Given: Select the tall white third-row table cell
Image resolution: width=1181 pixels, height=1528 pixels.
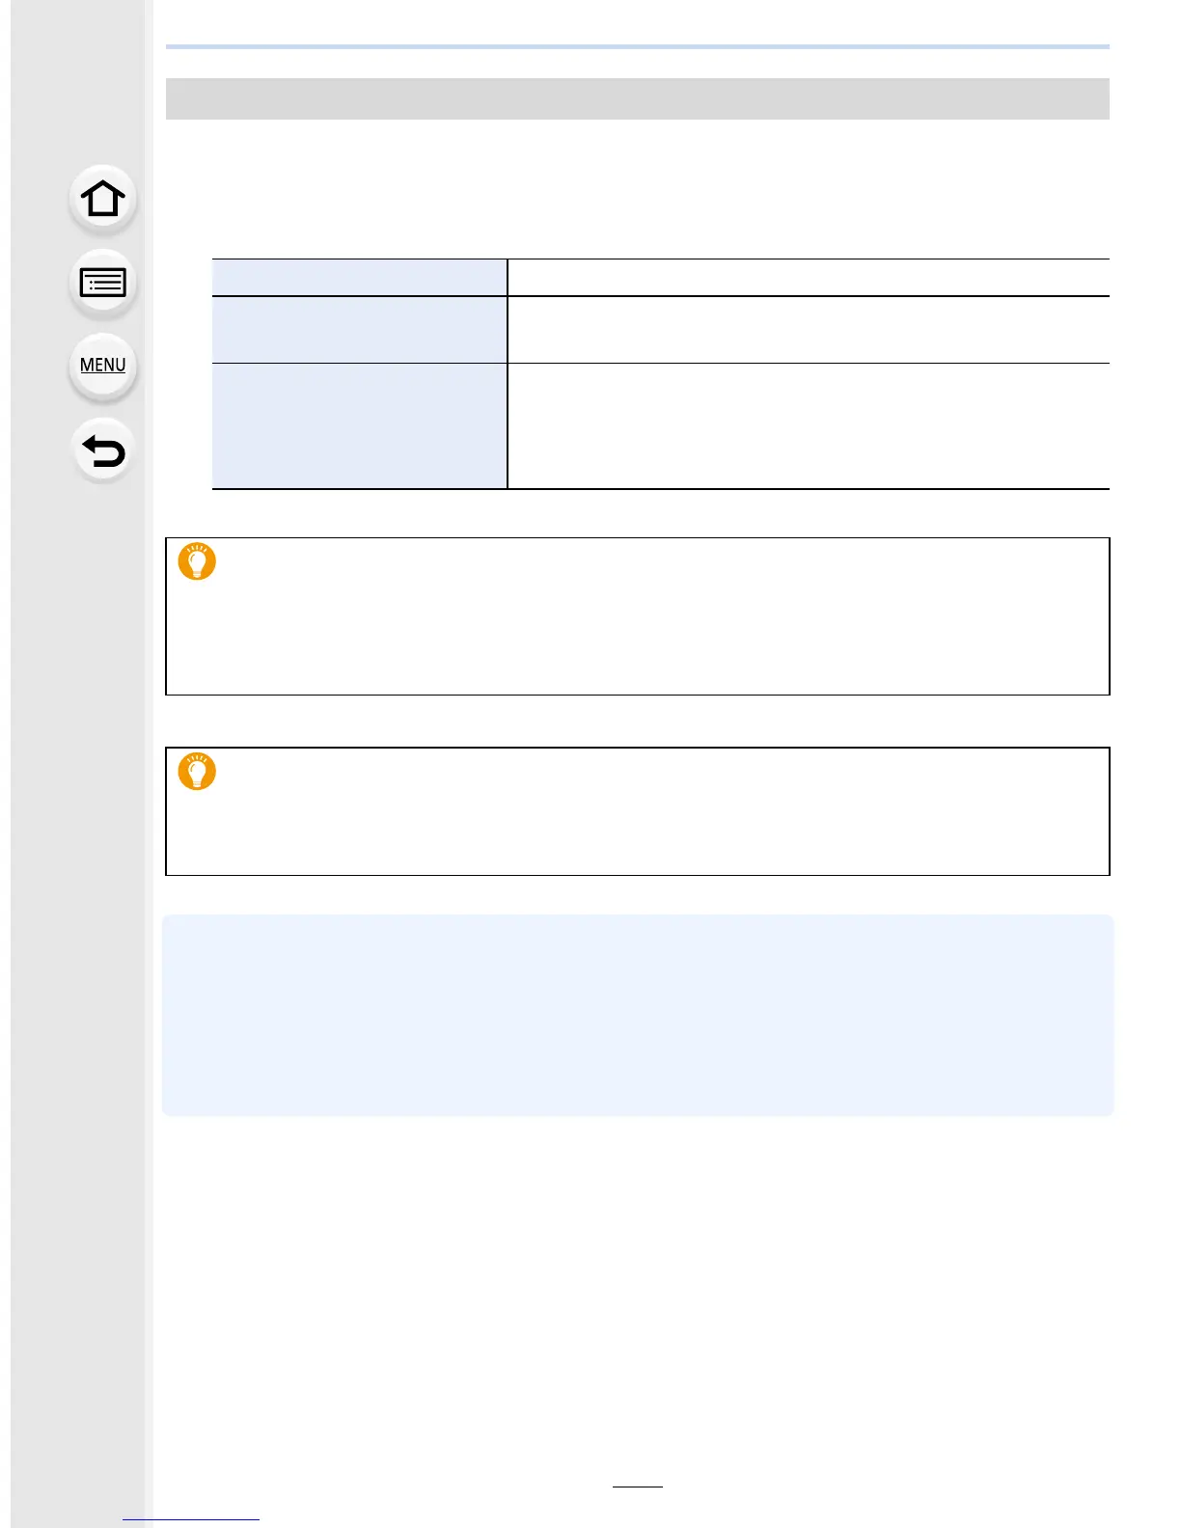Looking at the screenshot, I should (809, 426).
